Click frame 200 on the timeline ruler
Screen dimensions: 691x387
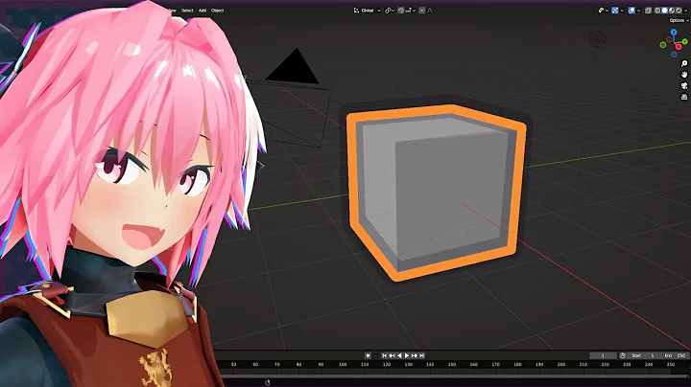click(561, 364)
